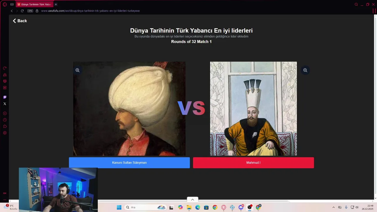Viewport: 377px width, 212px height.
Task: Open network display tray icon
Action: 352,207
